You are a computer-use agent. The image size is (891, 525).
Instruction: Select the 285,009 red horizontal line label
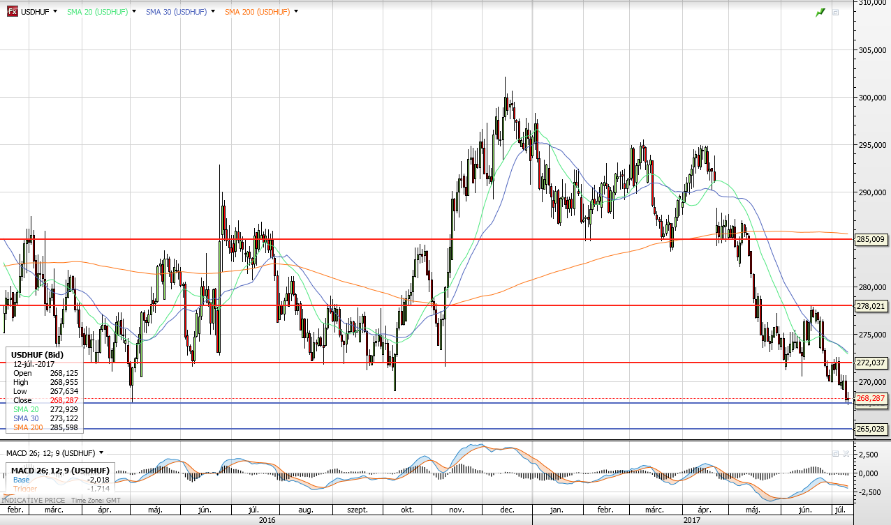pos(870,239)
